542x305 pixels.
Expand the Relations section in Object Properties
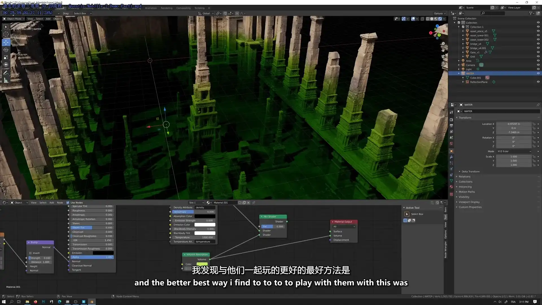tap(464, 176)
